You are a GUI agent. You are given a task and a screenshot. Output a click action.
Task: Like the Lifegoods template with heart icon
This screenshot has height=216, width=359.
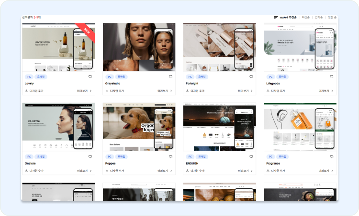point(332,77)
